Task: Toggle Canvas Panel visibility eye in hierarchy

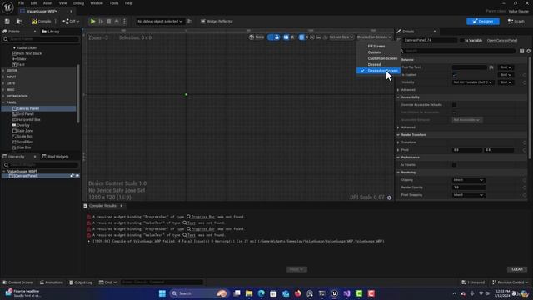Action: point(77,176)
